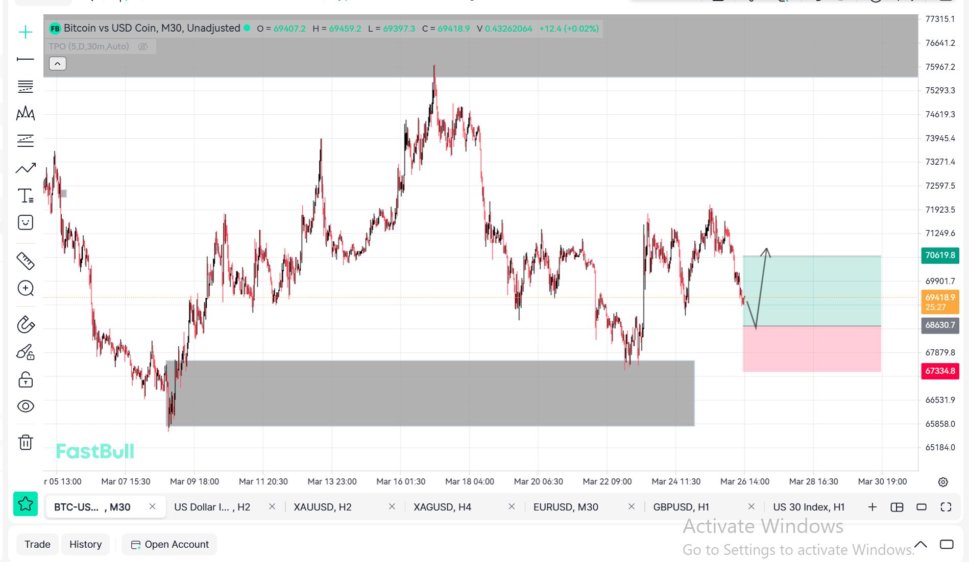Close the GBPUSD, H1 tab

(751, 506)
